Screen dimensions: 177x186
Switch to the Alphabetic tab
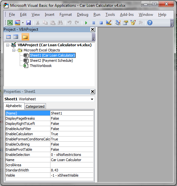point(14,106)
